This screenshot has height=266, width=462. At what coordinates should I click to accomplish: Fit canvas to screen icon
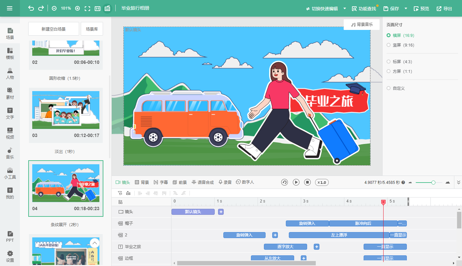tap(87, 8)
